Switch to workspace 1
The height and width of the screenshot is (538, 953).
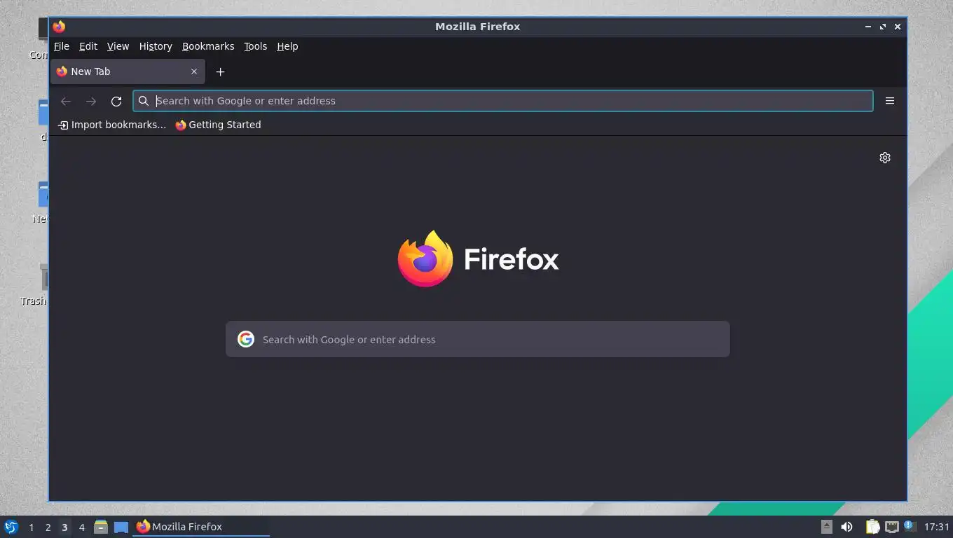[31, 527]
